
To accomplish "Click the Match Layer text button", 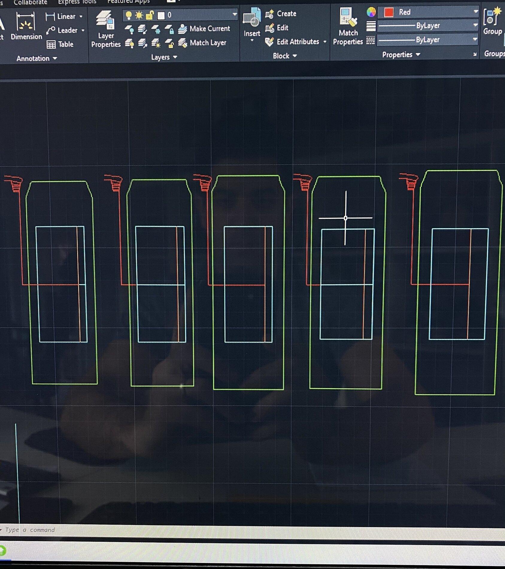I will (208, 43).
